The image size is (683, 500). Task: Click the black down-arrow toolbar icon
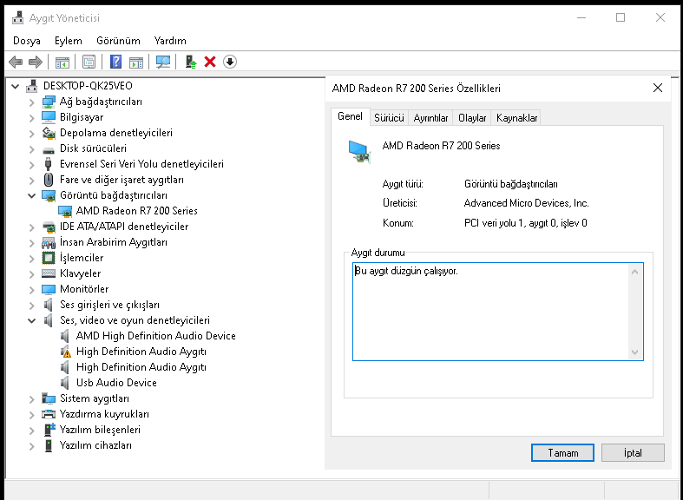point(230,62)
